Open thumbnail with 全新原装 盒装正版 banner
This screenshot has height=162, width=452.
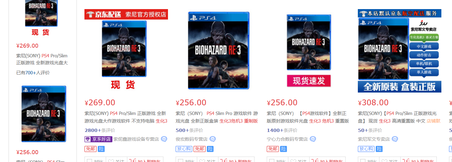(399, 51)
